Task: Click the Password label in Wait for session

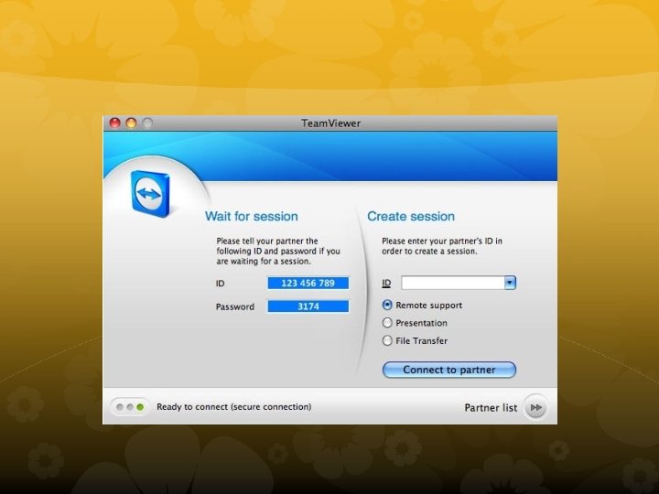Action: (x=235, y=306)
